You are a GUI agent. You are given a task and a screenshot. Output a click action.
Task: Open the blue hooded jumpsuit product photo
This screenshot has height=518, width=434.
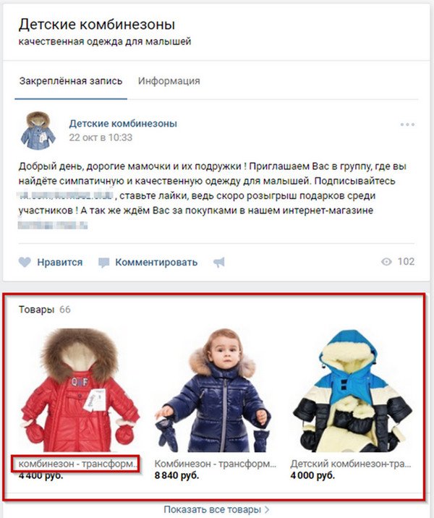pyautogui.click(x=352, y=390)
